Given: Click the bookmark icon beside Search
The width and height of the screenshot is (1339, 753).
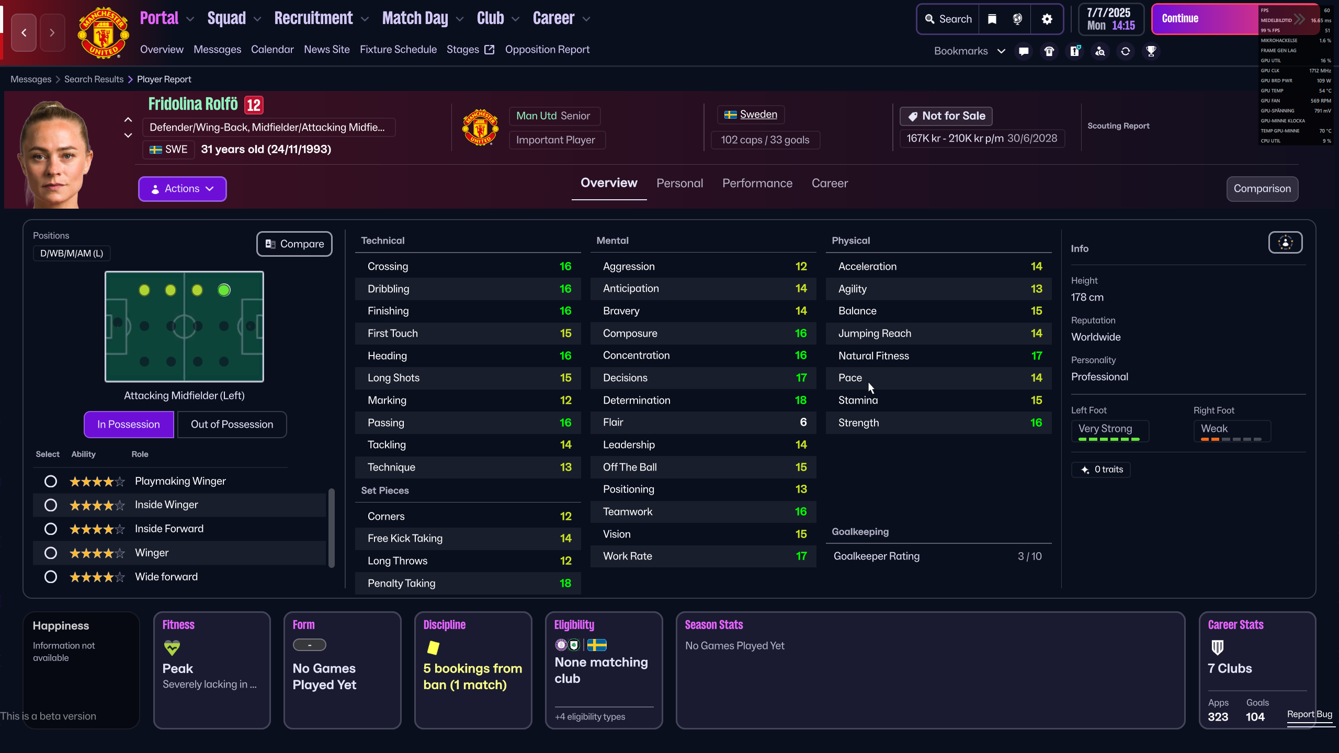Looking at the screenshot, I should (x=992, y=19).
